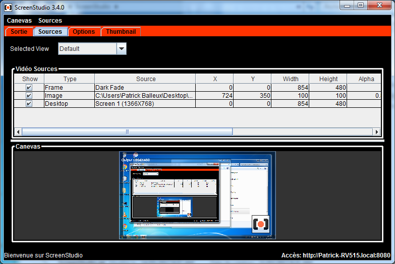
Task: Toggle Show checkbox for Image source
Action: 29,96
